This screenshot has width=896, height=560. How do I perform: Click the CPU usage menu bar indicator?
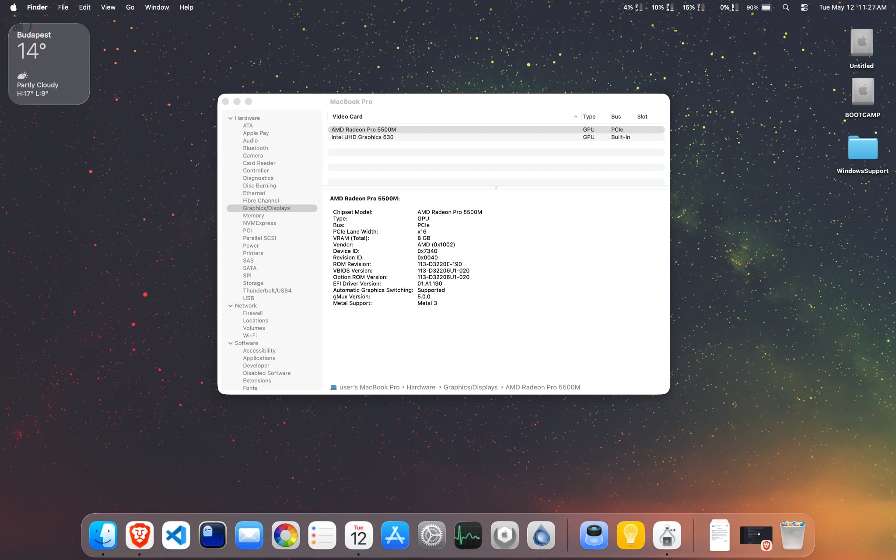point(633,7)
